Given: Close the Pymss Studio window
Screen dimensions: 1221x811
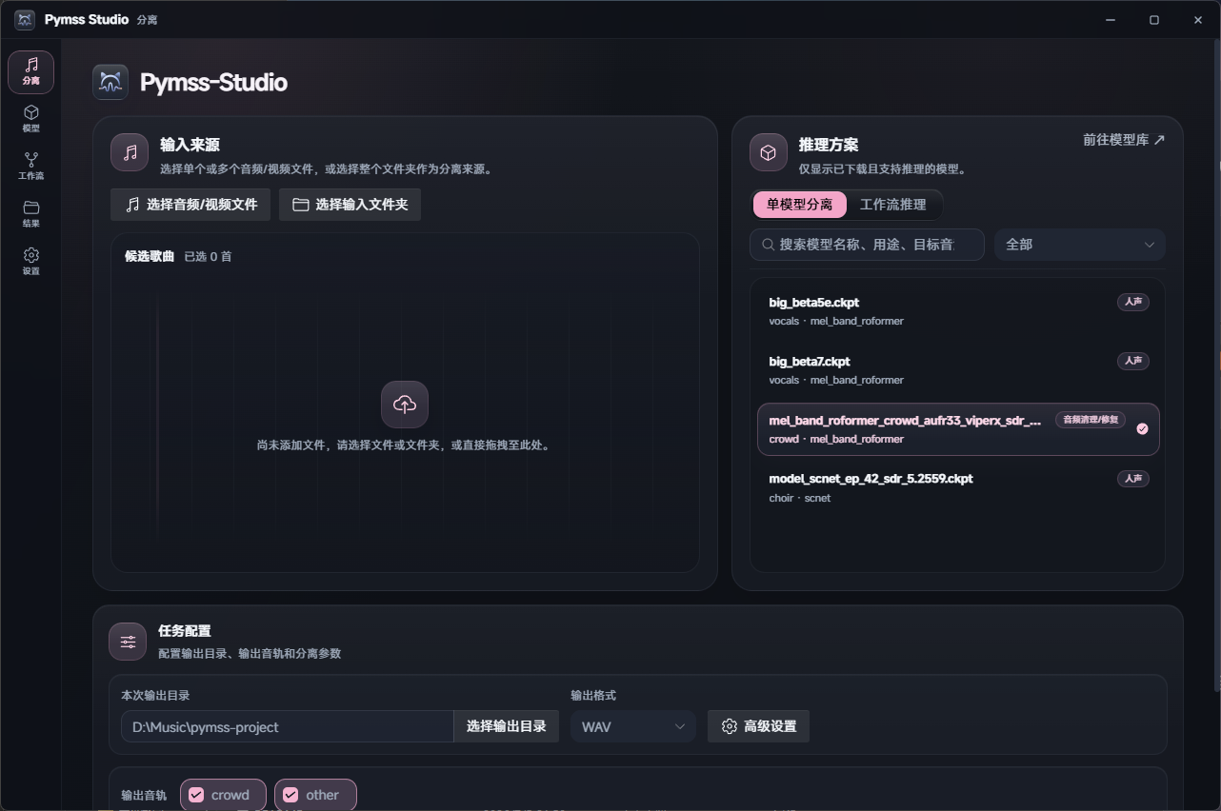Looking at the screenshot, I should tap(1198, 20).
